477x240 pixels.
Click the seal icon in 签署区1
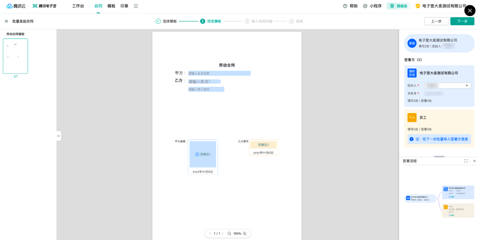197,154
